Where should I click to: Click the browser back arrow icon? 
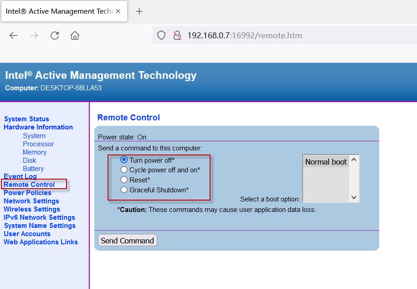click(14, 36)
